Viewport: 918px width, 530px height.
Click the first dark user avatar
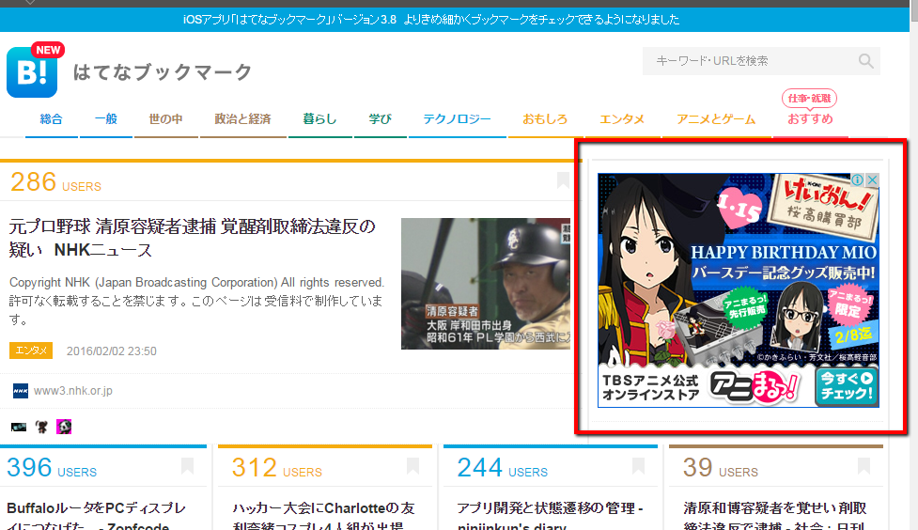tap(19, 427)
